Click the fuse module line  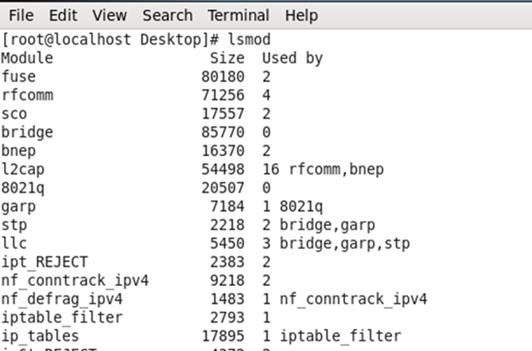click(136, 76)
